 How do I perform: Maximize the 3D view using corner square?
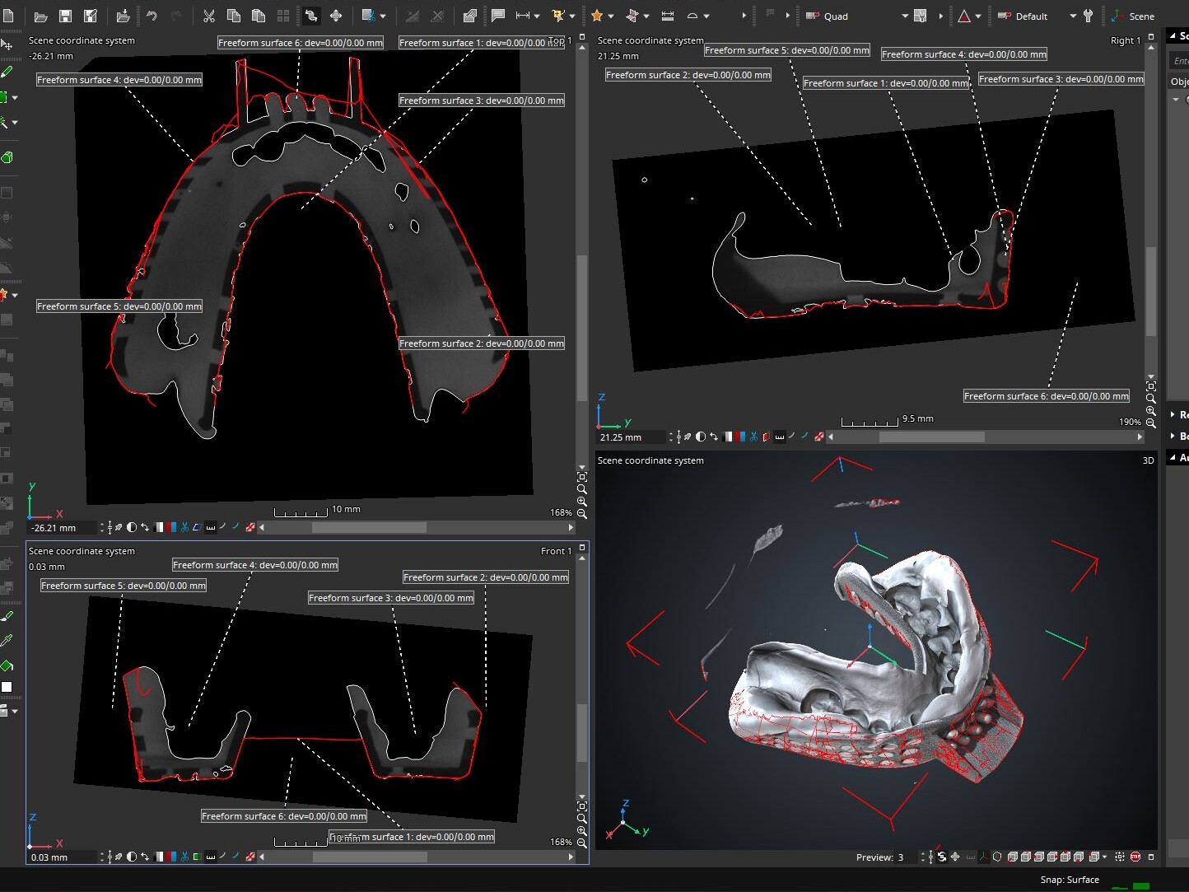[1151, 857]
